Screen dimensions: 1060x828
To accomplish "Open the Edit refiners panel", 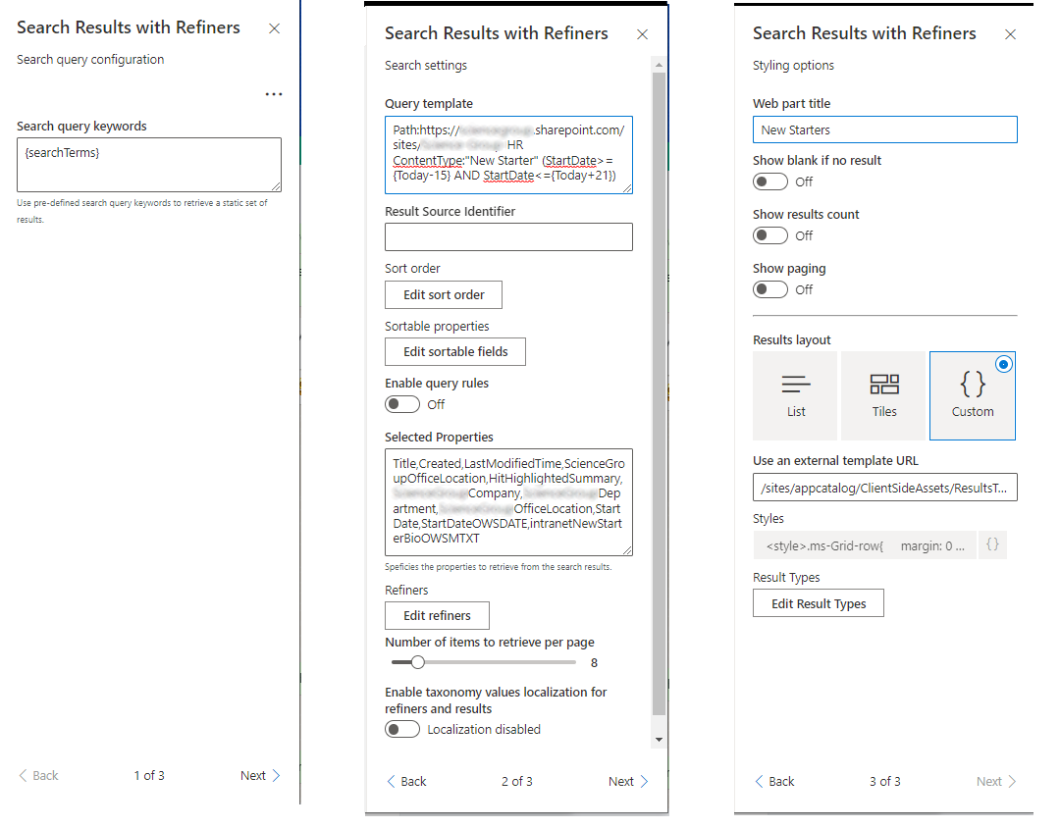I will [437, 615].
